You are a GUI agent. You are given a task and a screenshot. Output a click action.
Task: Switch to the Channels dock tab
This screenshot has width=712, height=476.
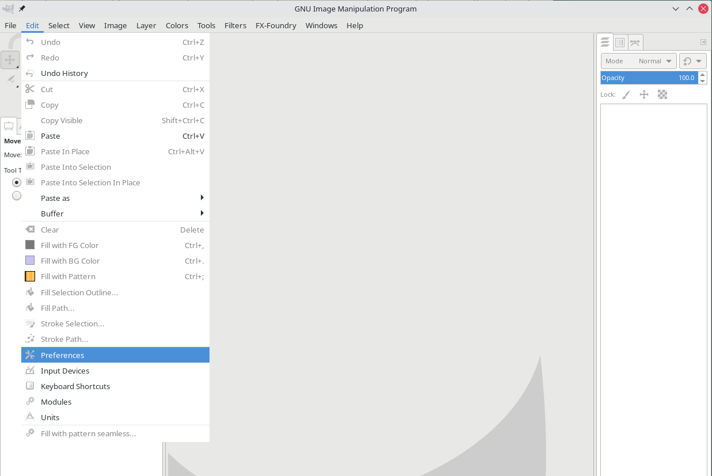(620, 42)
